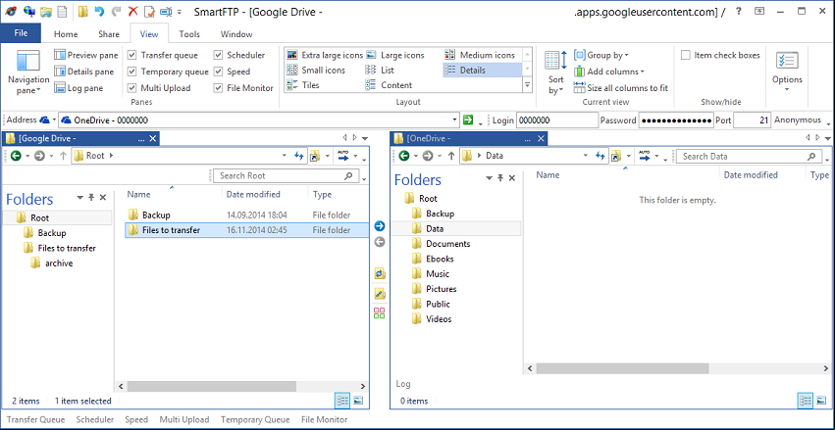Click the globe computer connection icon in title bar

(29, 11)
